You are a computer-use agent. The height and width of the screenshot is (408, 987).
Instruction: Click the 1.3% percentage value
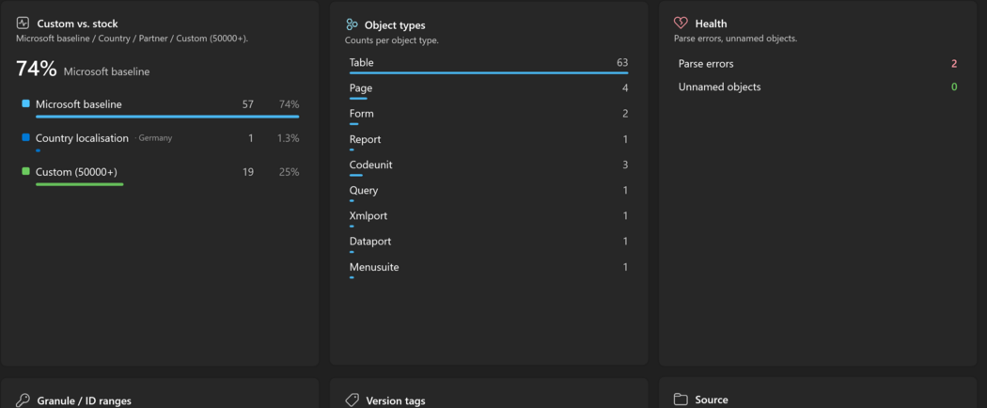(x=289, y=138)
